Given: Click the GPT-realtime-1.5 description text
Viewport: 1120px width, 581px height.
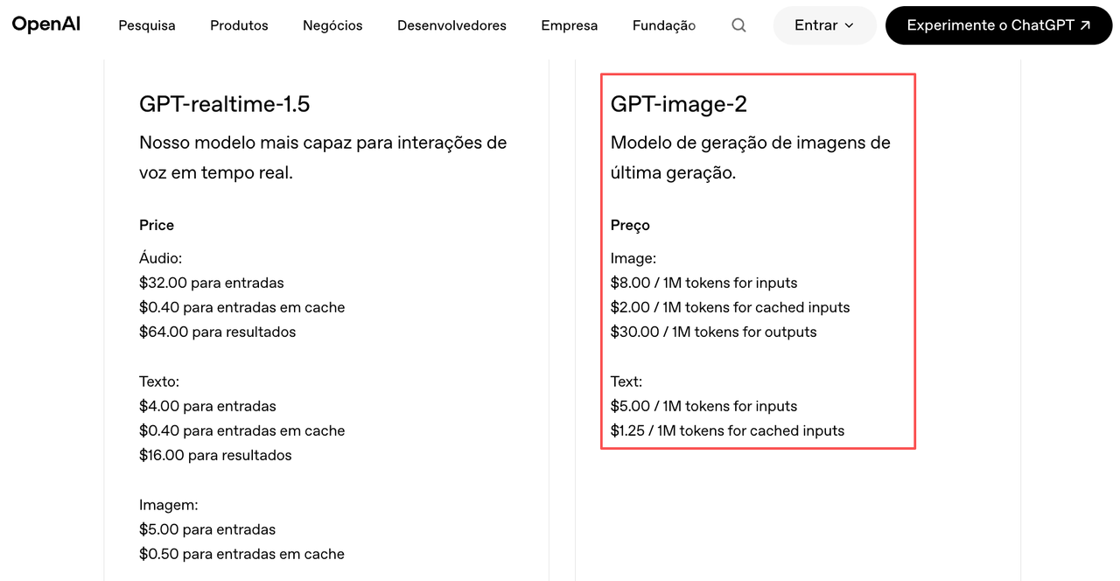Looking at the screenshot, I should pyautogui.click(x=323, y=157).
